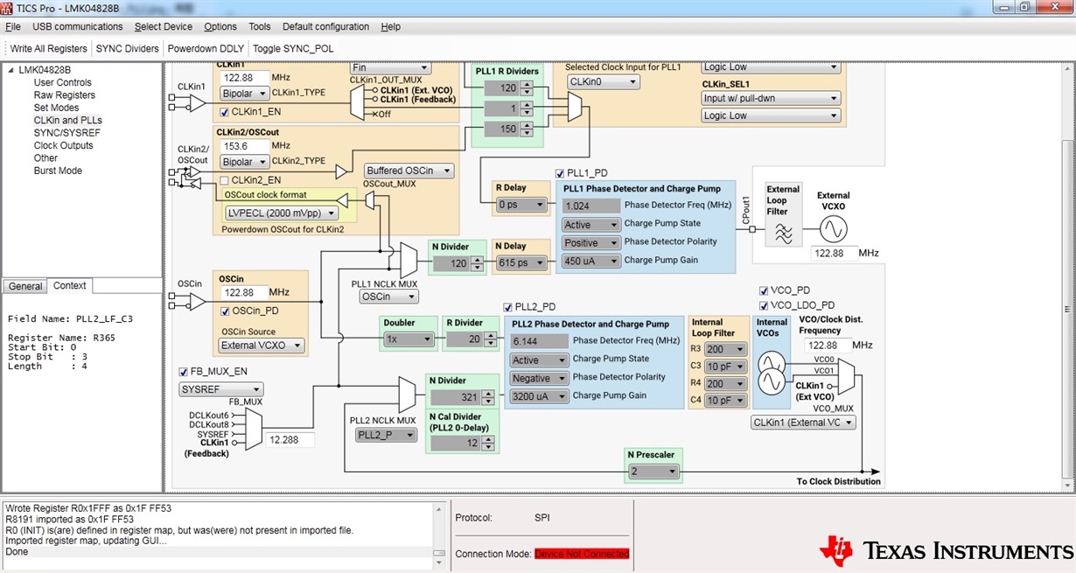
Task: Open the R Delay 0 ps dropdown
Action: pos(521,205)
